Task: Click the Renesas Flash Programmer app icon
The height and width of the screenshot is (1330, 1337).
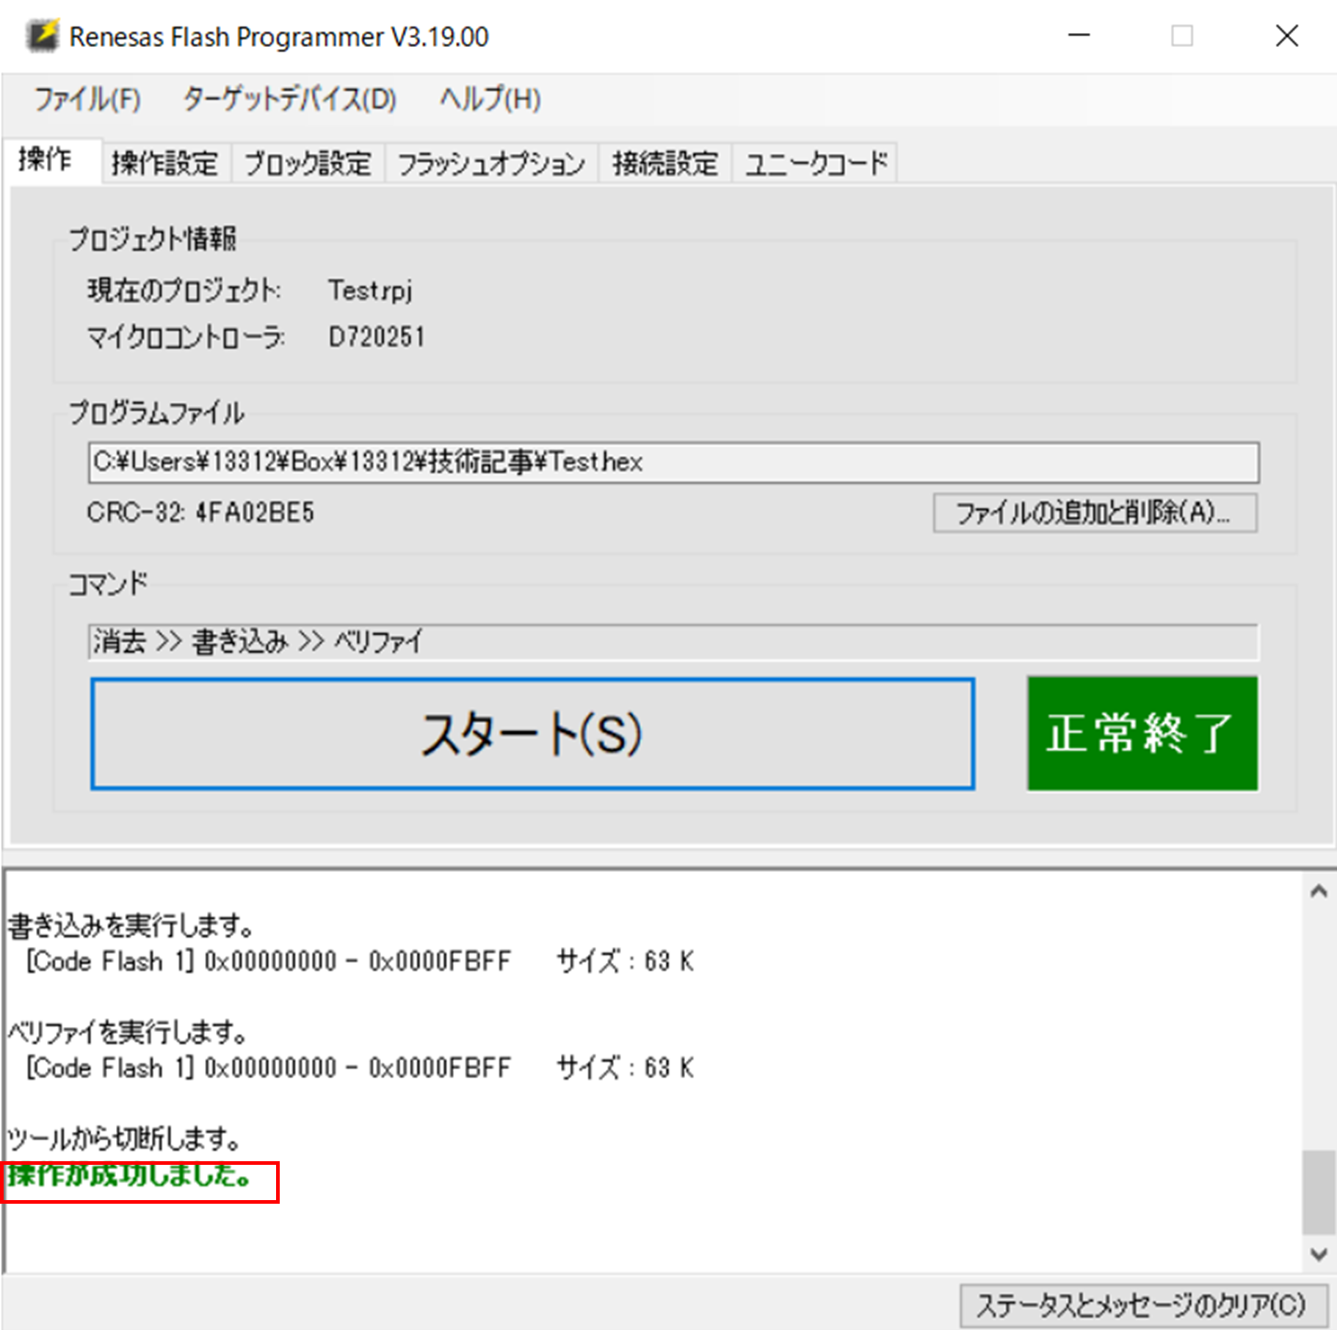Action: pos(42,36)
